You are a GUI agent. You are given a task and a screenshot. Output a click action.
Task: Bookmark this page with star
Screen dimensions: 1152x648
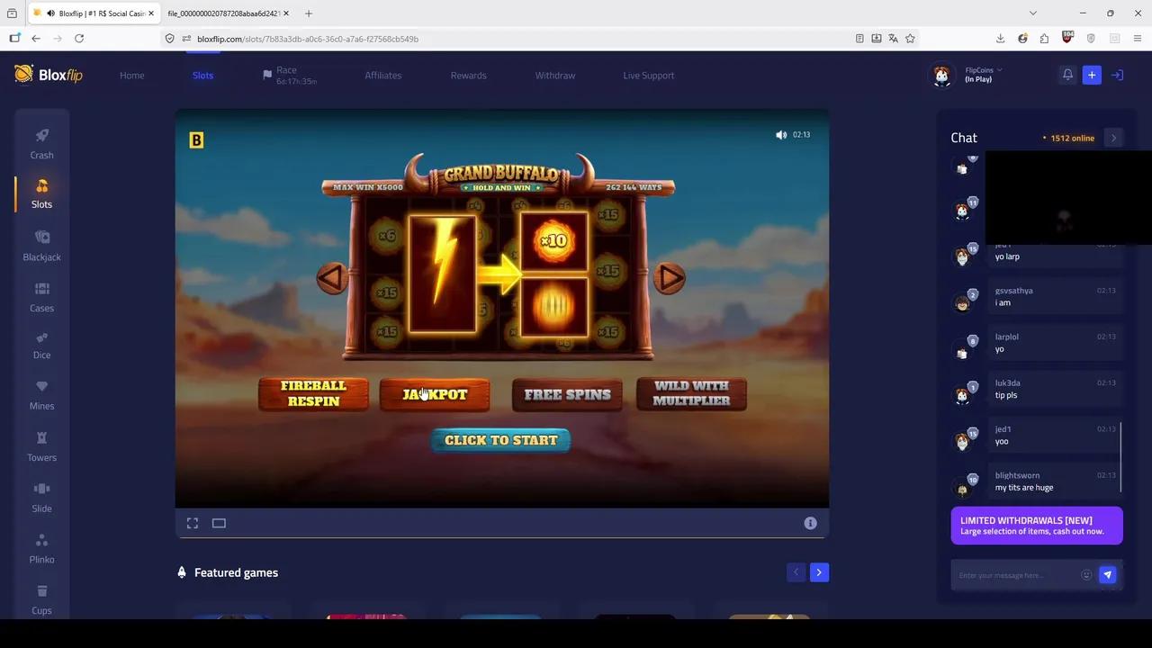[x=910, y=39]
